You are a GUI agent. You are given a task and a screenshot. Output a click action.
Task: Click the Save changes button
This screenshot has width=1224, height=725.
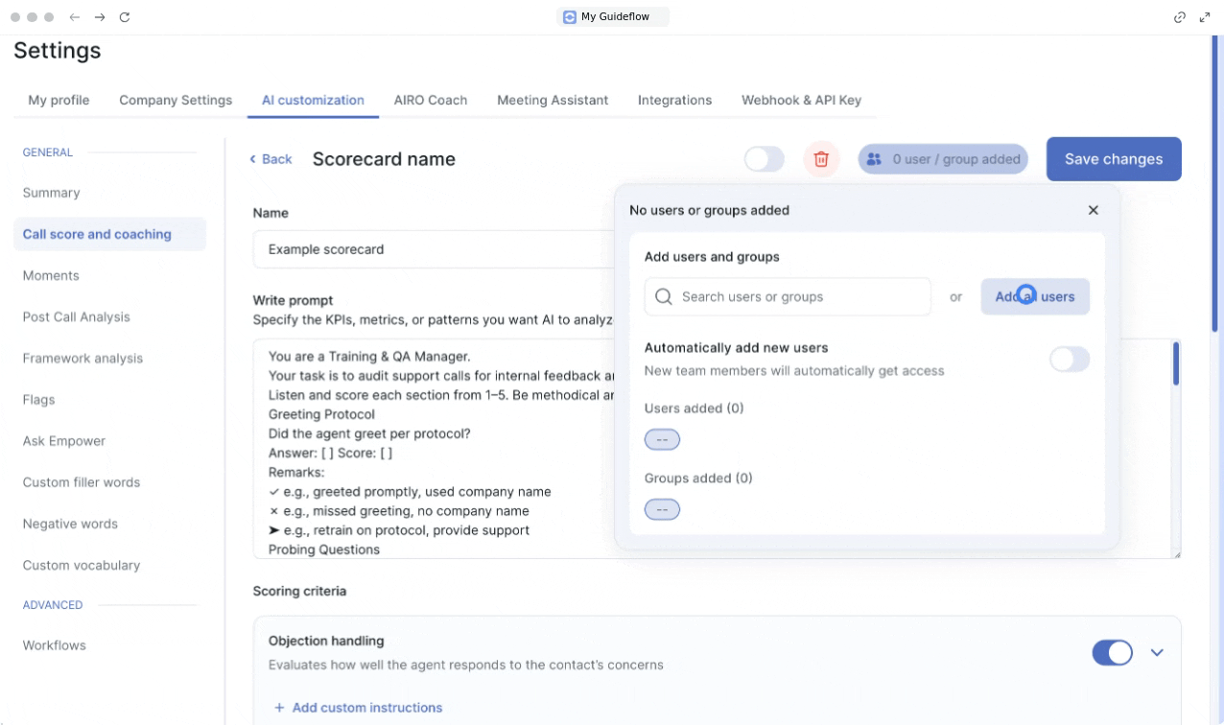pos(1113,159)
